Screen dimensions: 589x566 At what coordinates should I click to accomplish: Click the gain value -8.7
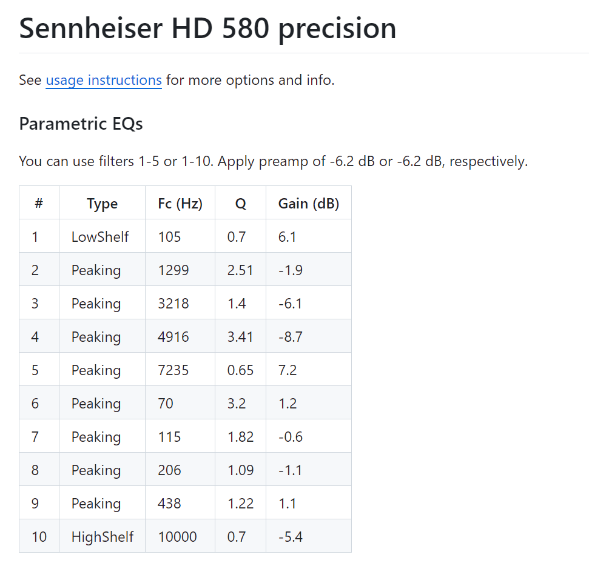pos(291,336)
